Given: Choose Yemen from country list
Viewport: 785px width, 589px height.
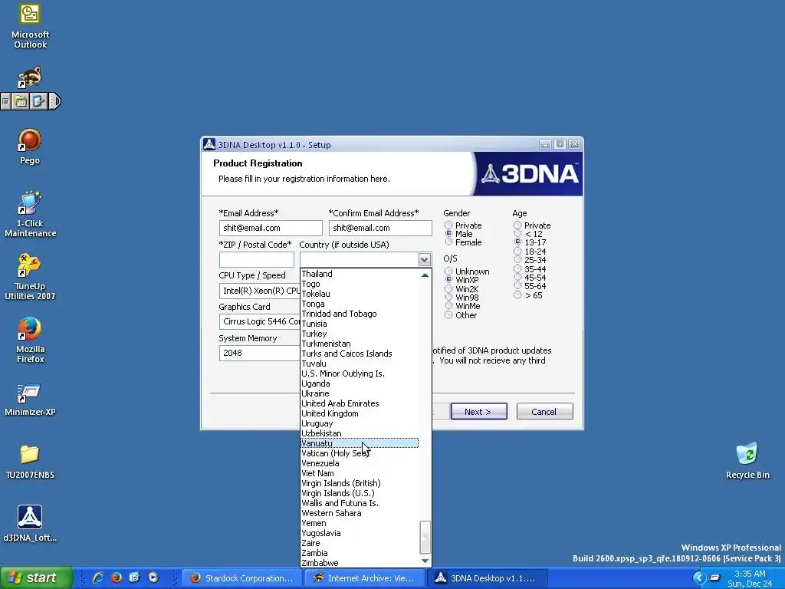Looking at the screenshot, I should click(x=360, y=523).
